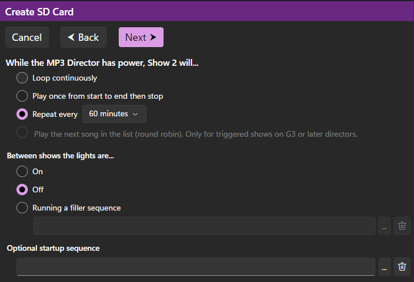Screen dimensions: 414x282
Task: Delete the optional startup sequence with trash icon
Action: (x=402, y=266)
